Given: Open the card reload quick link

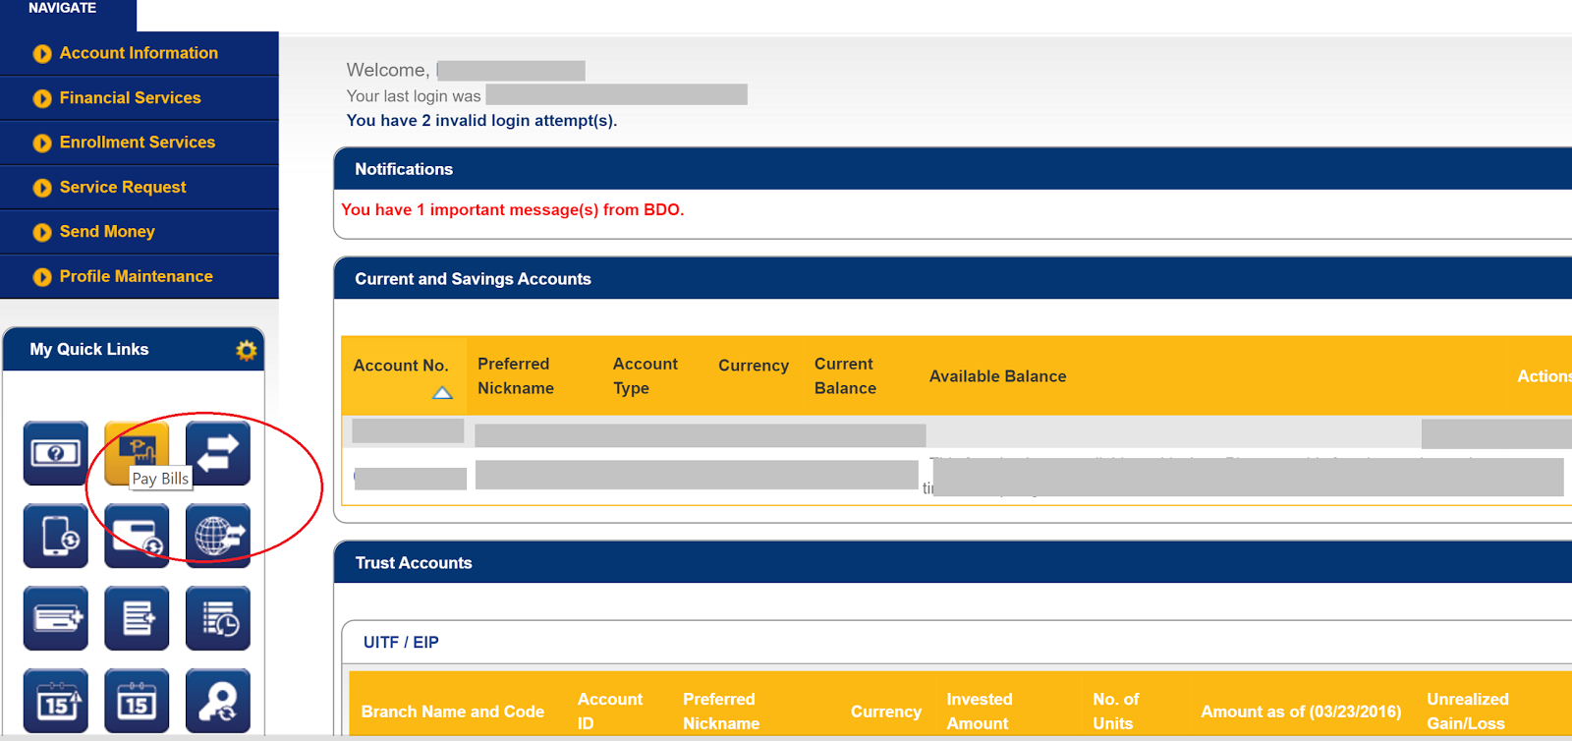Looking at the screenshot, I should point(137,536).
